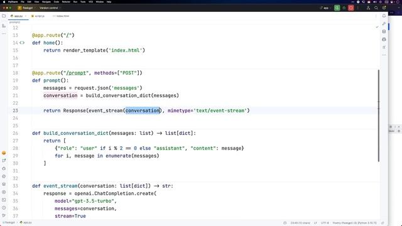Open the VCS menu
Screen dimensions: 402x226
(90, 2)
